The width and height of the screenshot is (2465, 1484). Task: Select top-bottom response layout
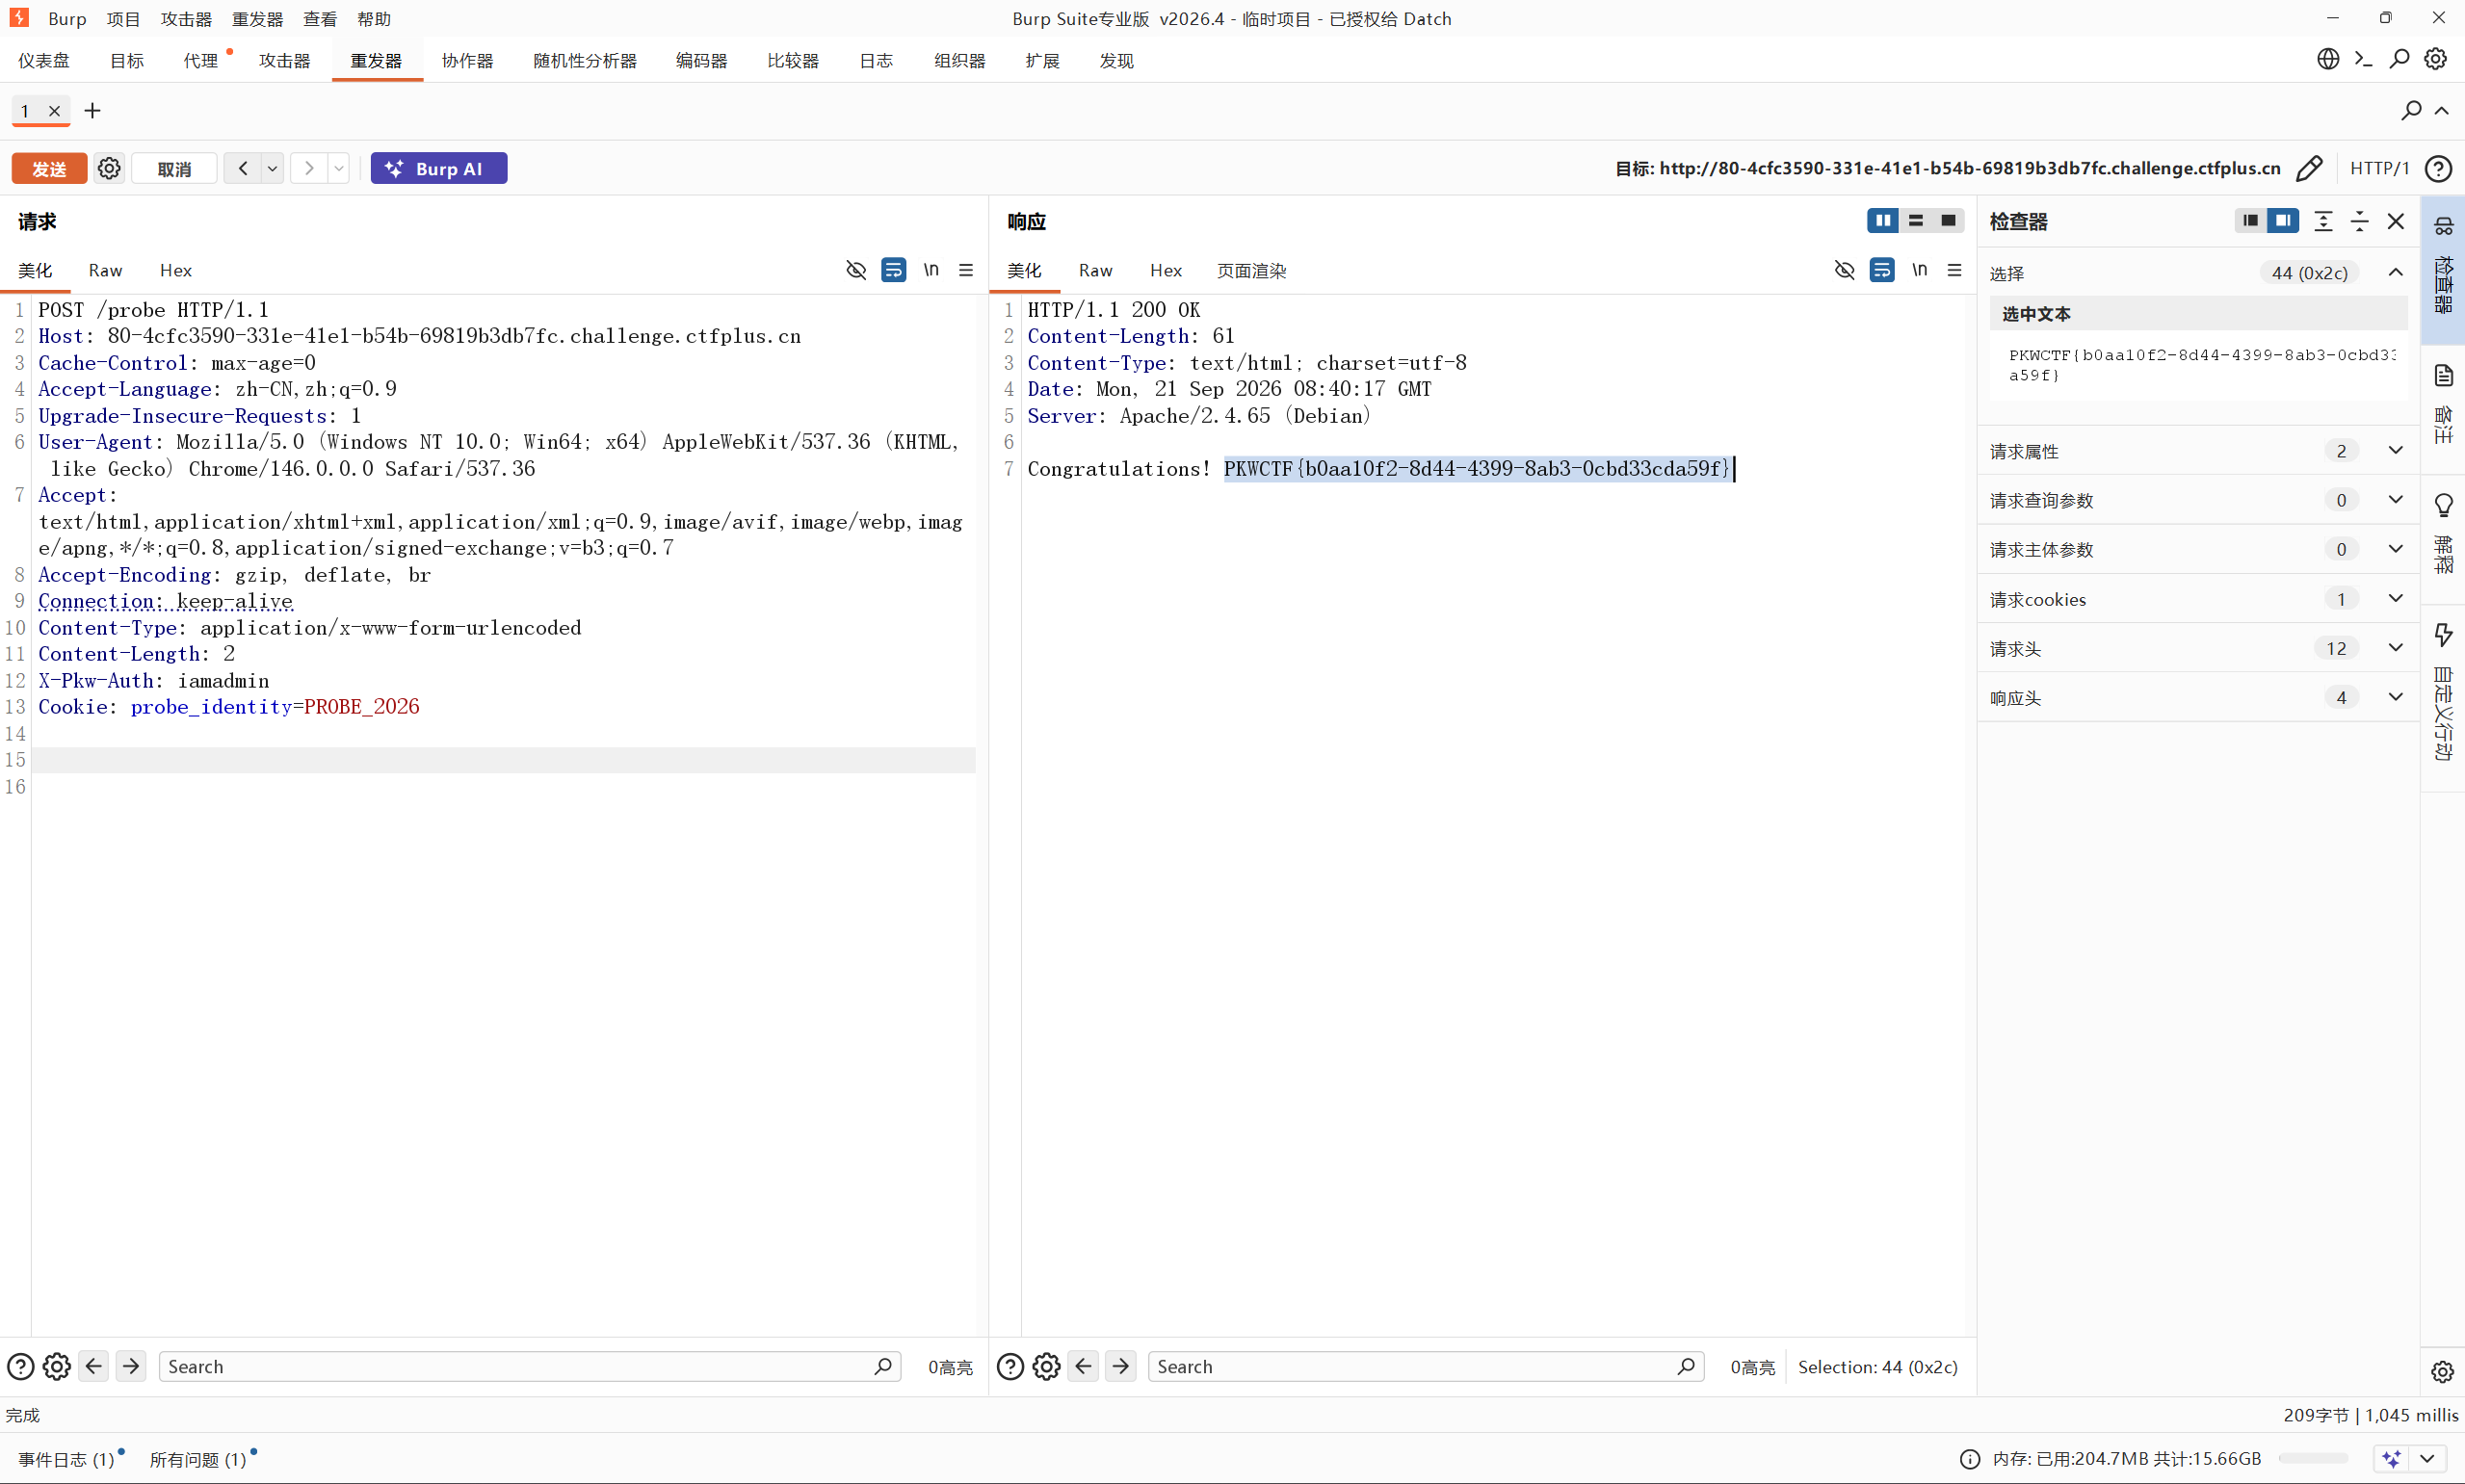coord(1916,221)
